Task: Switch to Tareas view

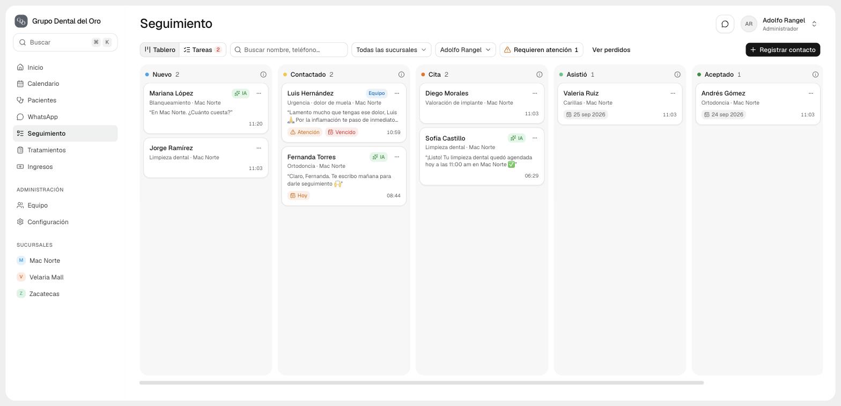Action: [x=203, y=50]
